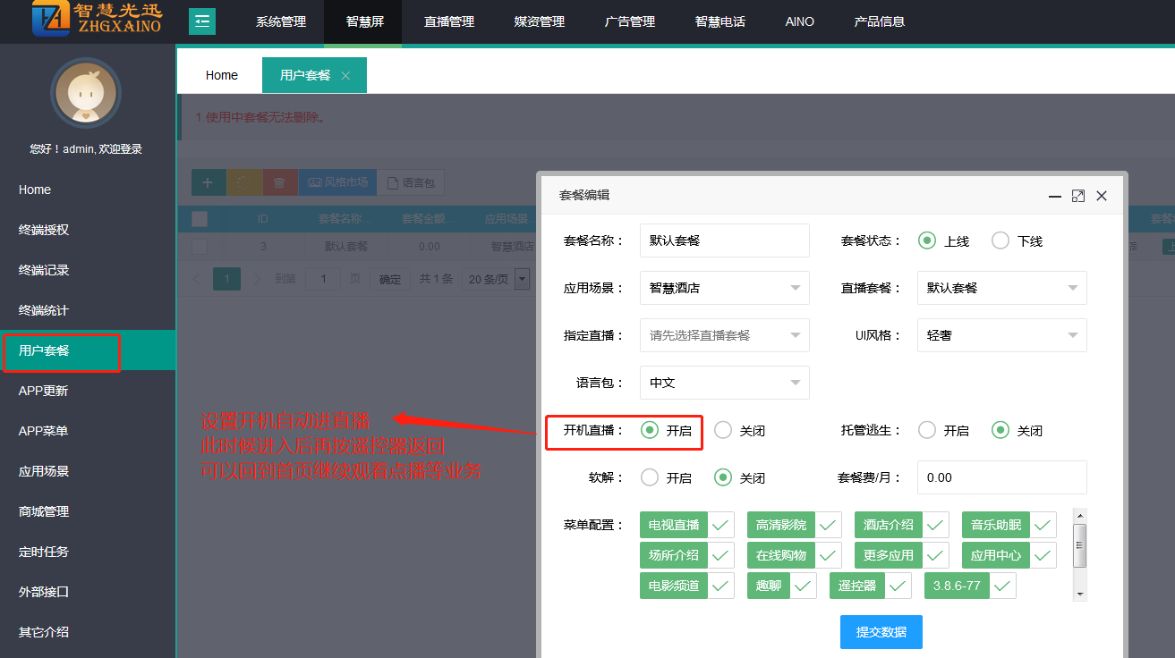Open the 直播管理 top menu
Image resolution: width=1175 pixels, height=658 pixels.
[448, 21]
